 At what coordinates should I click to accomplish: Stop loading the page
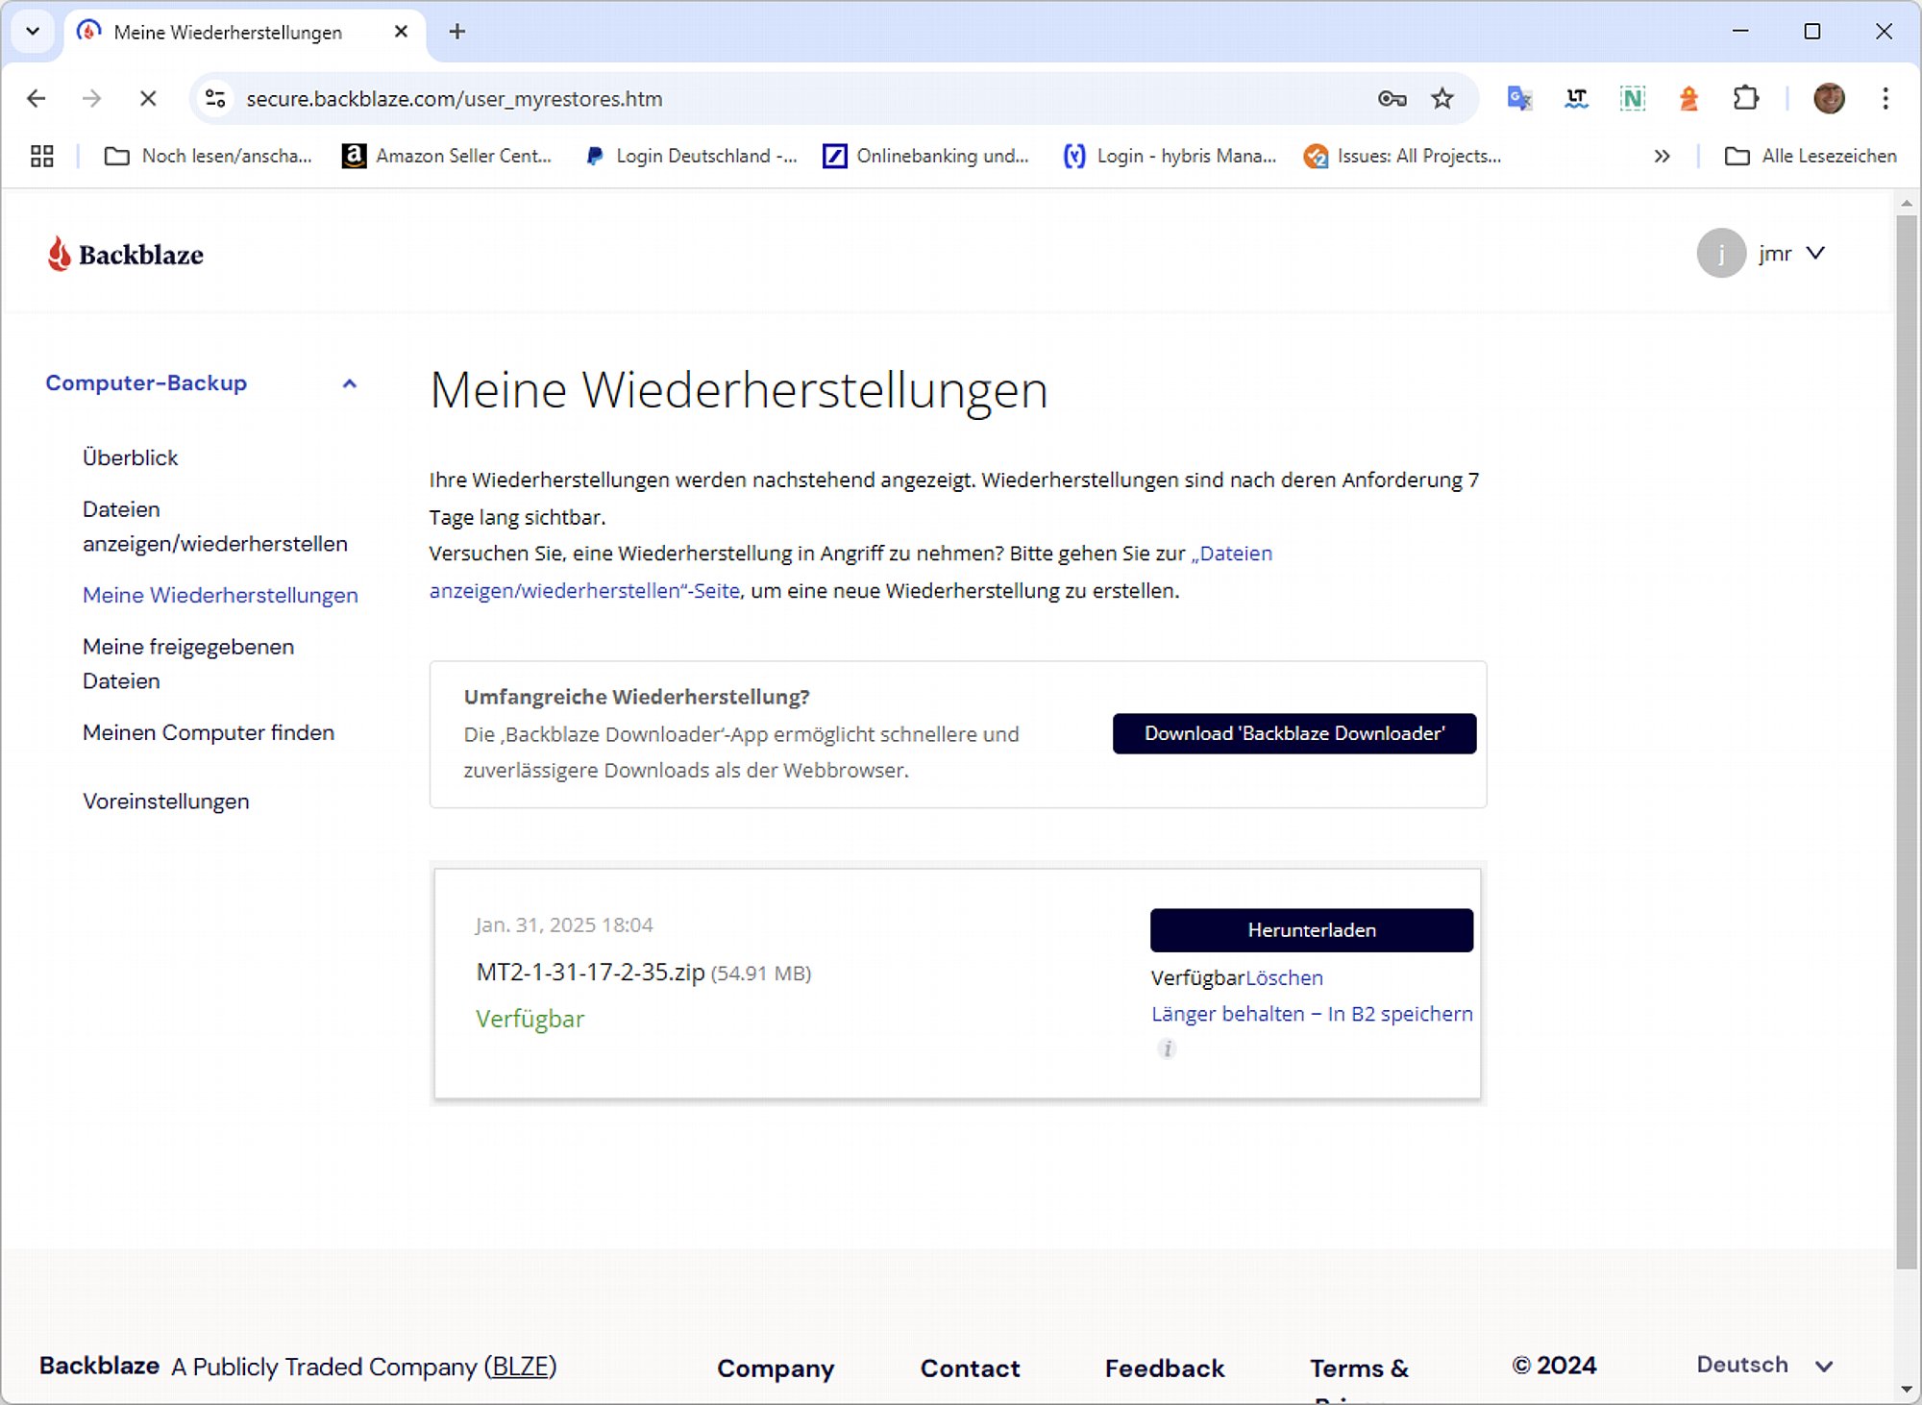click(148, 98)
